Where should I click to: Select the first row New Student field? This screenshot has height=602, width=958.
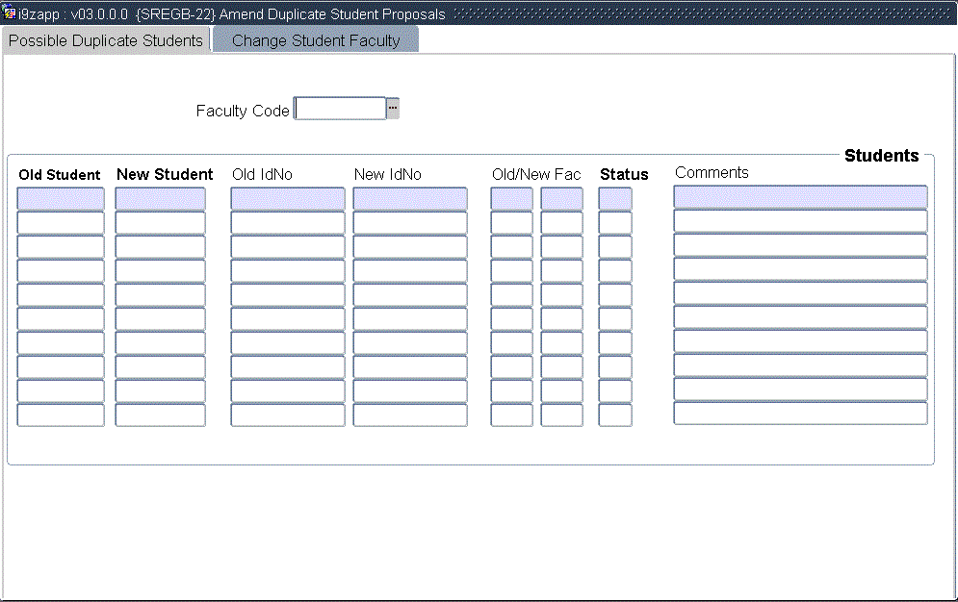(x=160, y=199)
